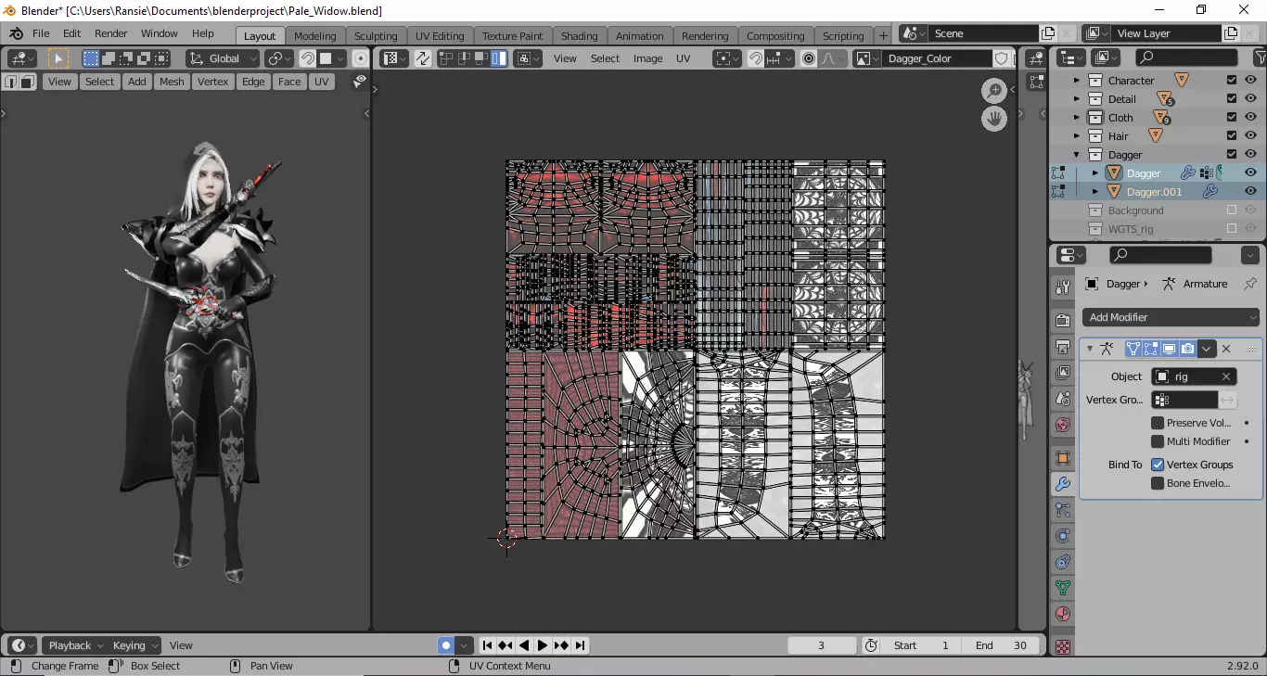This screenshot has height=676, width=1267.
Task: Switch to the Modeling workspace tab
Action: [314, 36]
